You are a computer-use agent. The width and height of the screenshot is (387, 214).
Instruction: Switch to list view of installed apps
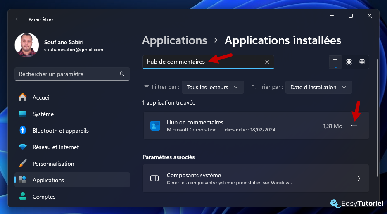(336, 62)
